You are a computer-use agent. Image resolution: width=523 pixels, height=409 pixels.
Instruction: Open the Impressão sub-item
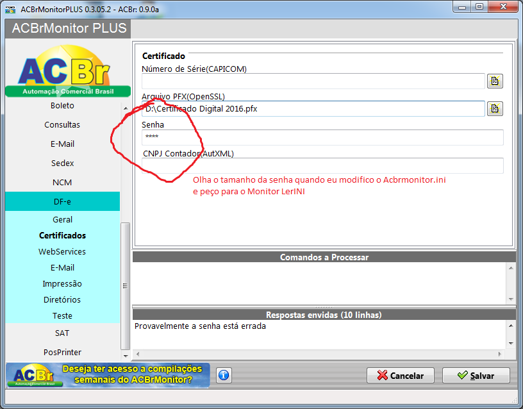pos(62,283)
